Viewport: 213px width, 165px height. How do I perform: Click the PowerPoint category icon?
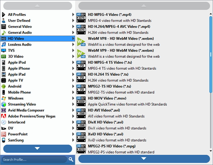pos(3,134)
